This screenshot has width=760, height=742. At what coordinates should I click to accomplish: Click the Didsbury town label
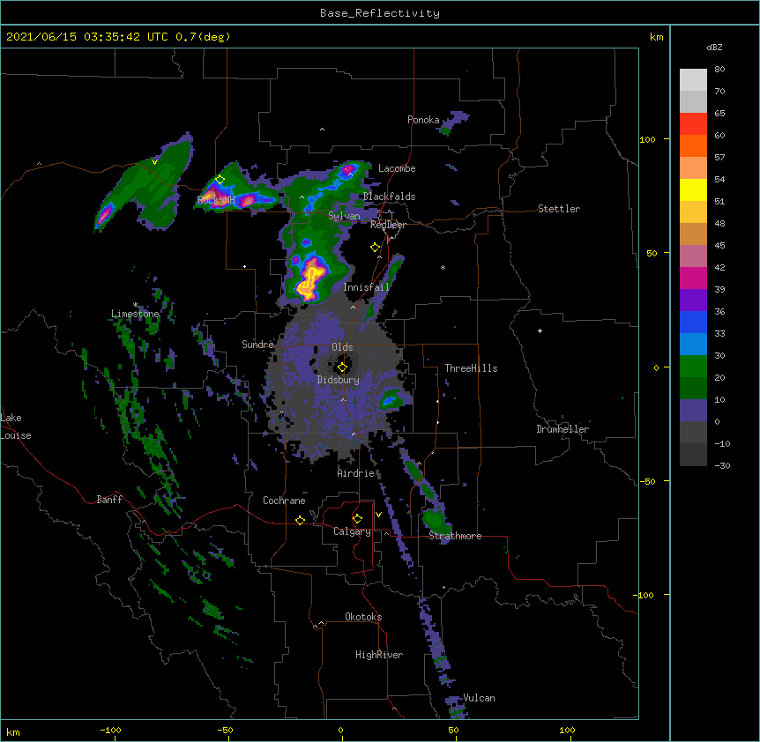(x=339, y=380)
